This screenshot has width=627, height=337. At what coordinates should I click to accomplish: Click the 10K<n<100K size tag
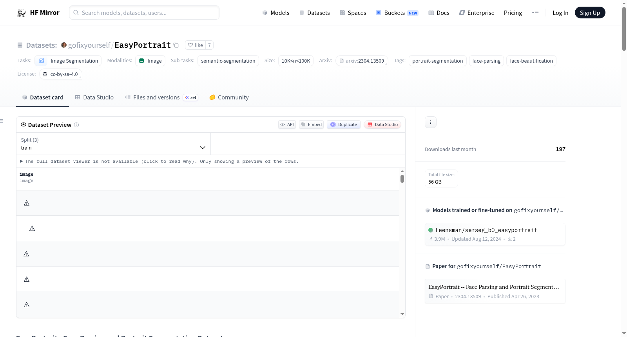tap(296, 61)
